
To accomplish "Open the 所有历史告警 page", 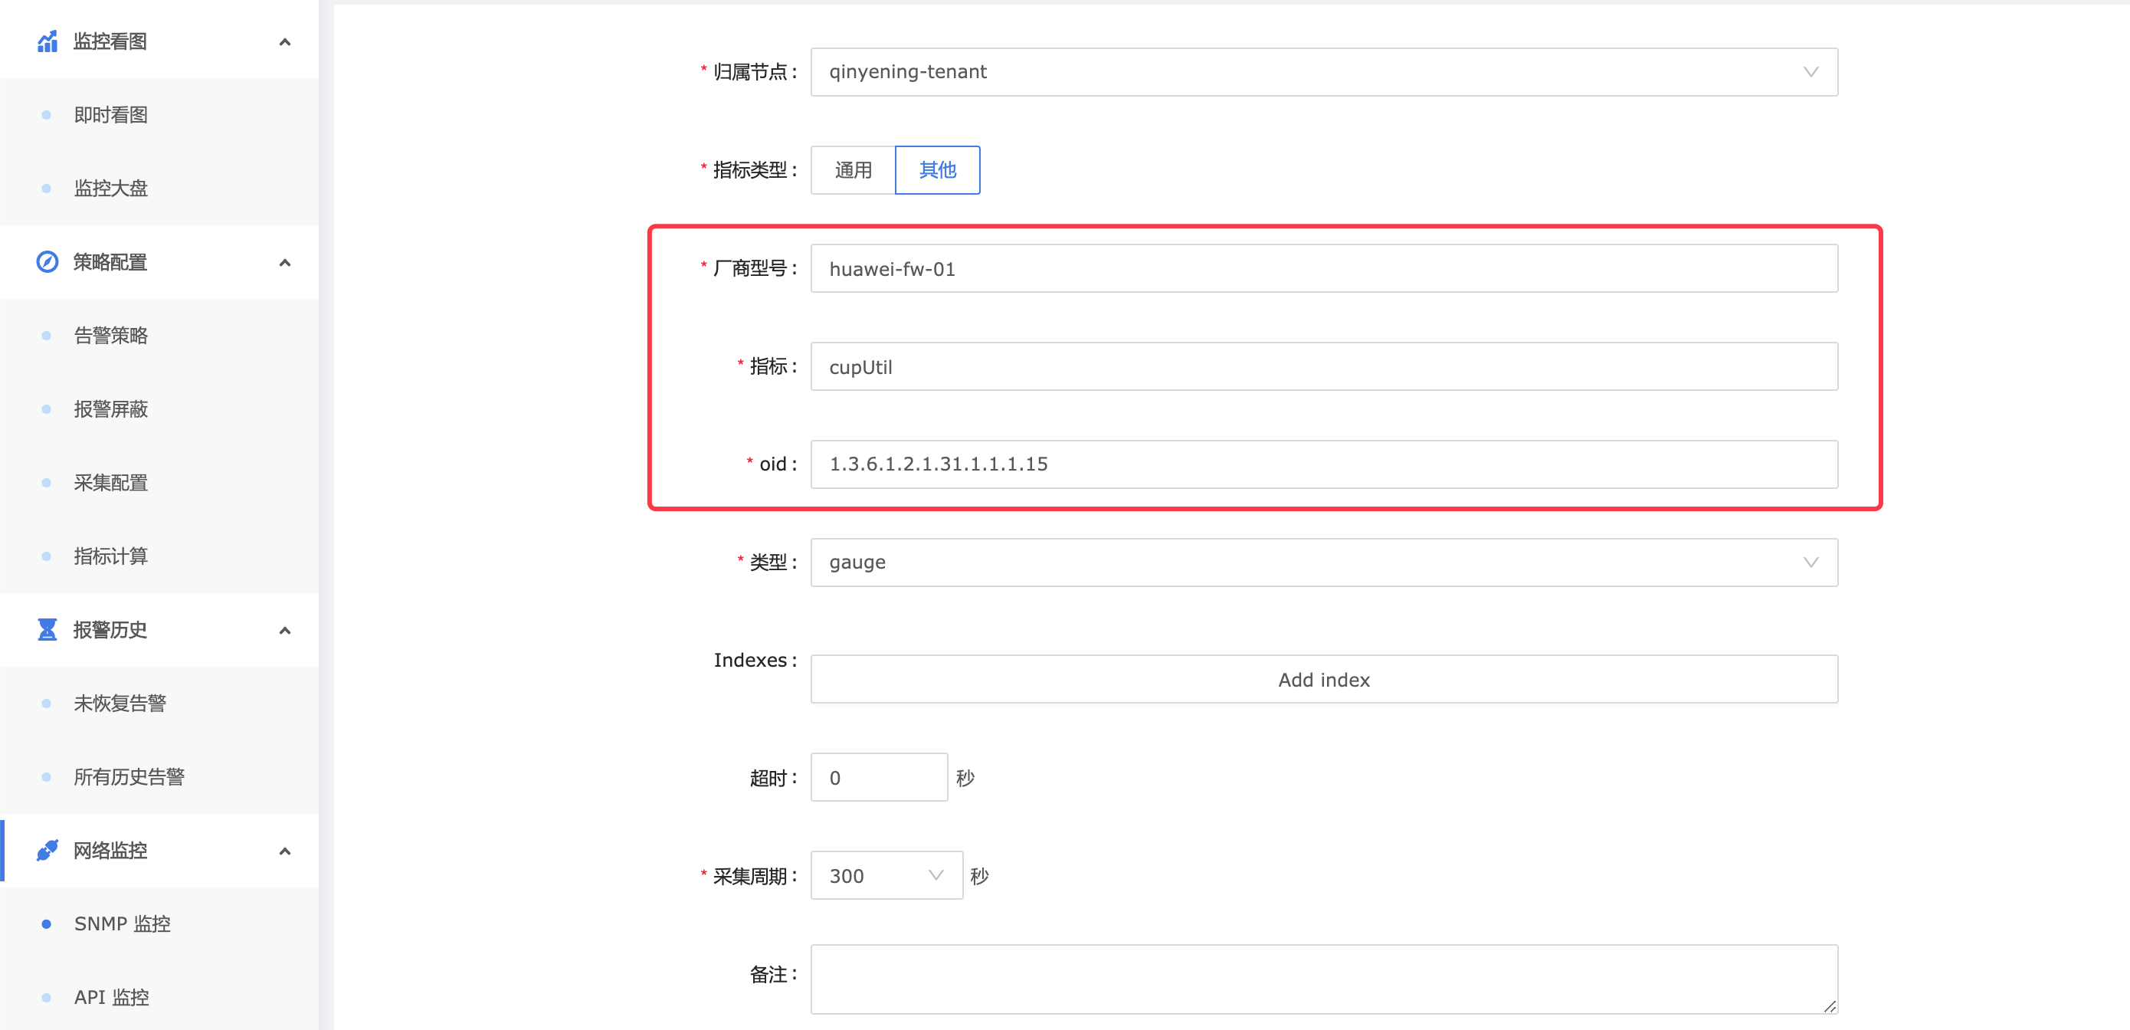I will coord(129,777).
